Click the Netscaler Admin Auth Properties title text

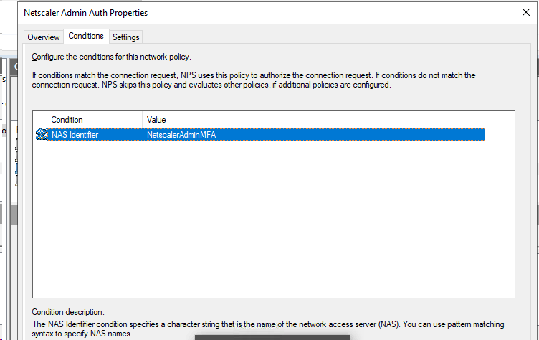click(x=85, y=13)
